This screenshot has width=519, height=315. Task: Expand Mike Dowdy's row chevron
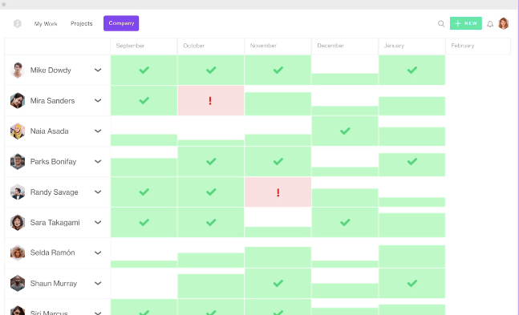tap(98, 71)
